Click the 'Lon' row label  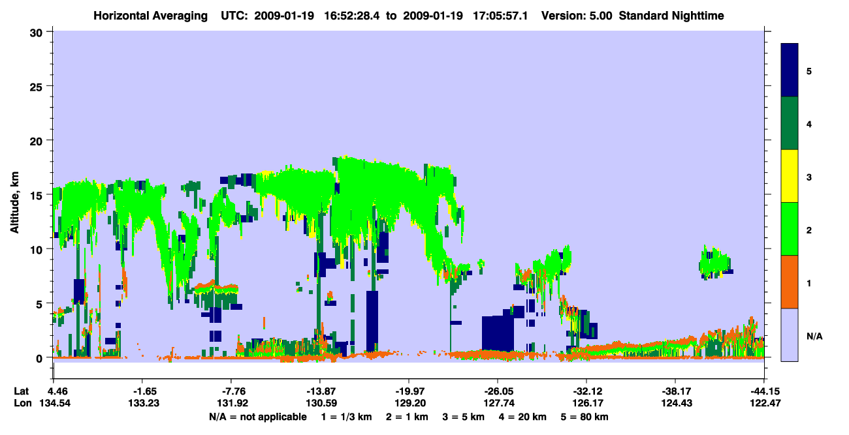22,403
